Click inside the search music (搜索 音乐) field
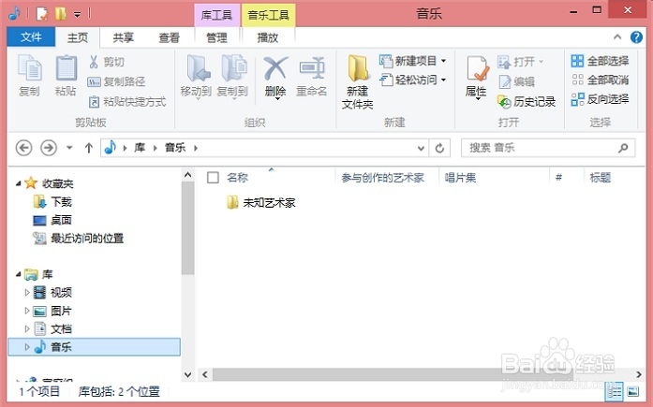The width and height of the screenshot is (653, 407). click(x=548, y=148)
